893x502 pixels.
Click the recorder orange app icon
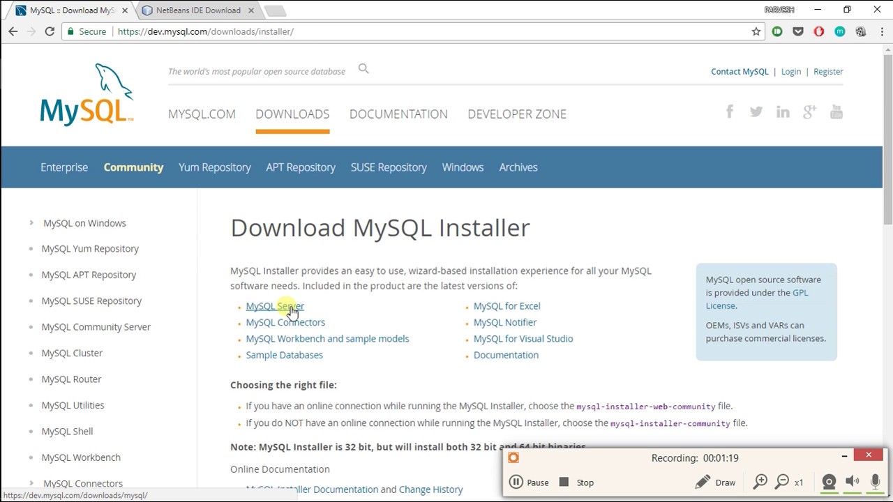pyautogui.click(x=513, y=457)
